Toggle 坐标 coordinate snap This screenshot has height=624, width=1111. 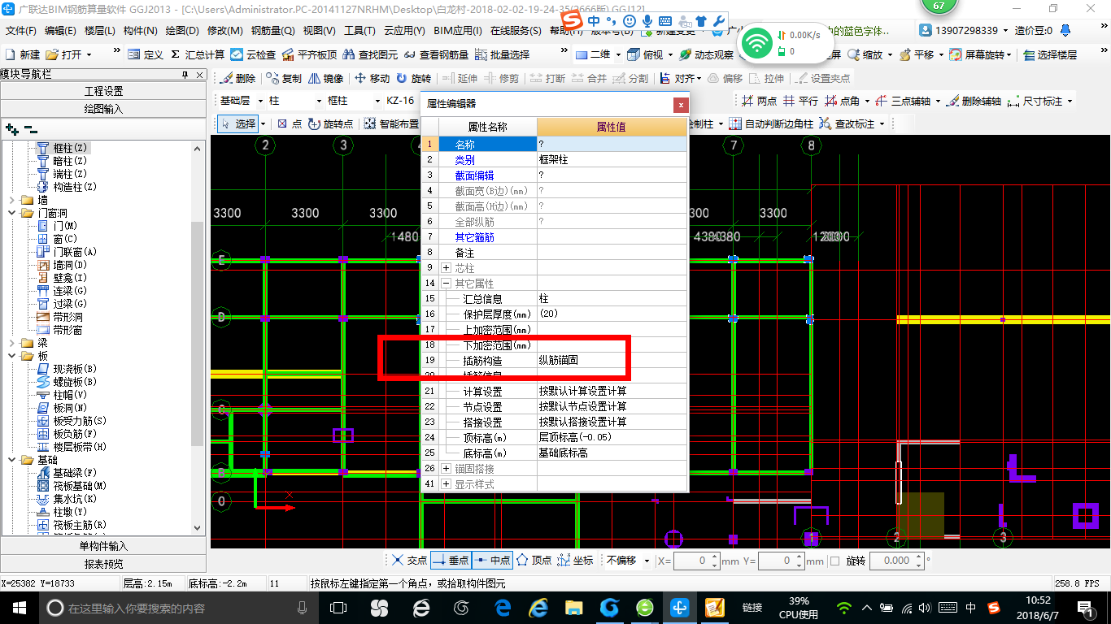[576, 560]
